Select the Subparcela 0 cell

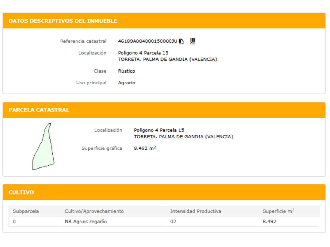(x=14, y=222)
